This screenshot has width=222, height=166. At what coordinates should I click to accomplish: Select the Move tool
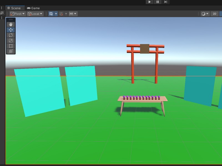pyautogui.click(x=11, y=30)
